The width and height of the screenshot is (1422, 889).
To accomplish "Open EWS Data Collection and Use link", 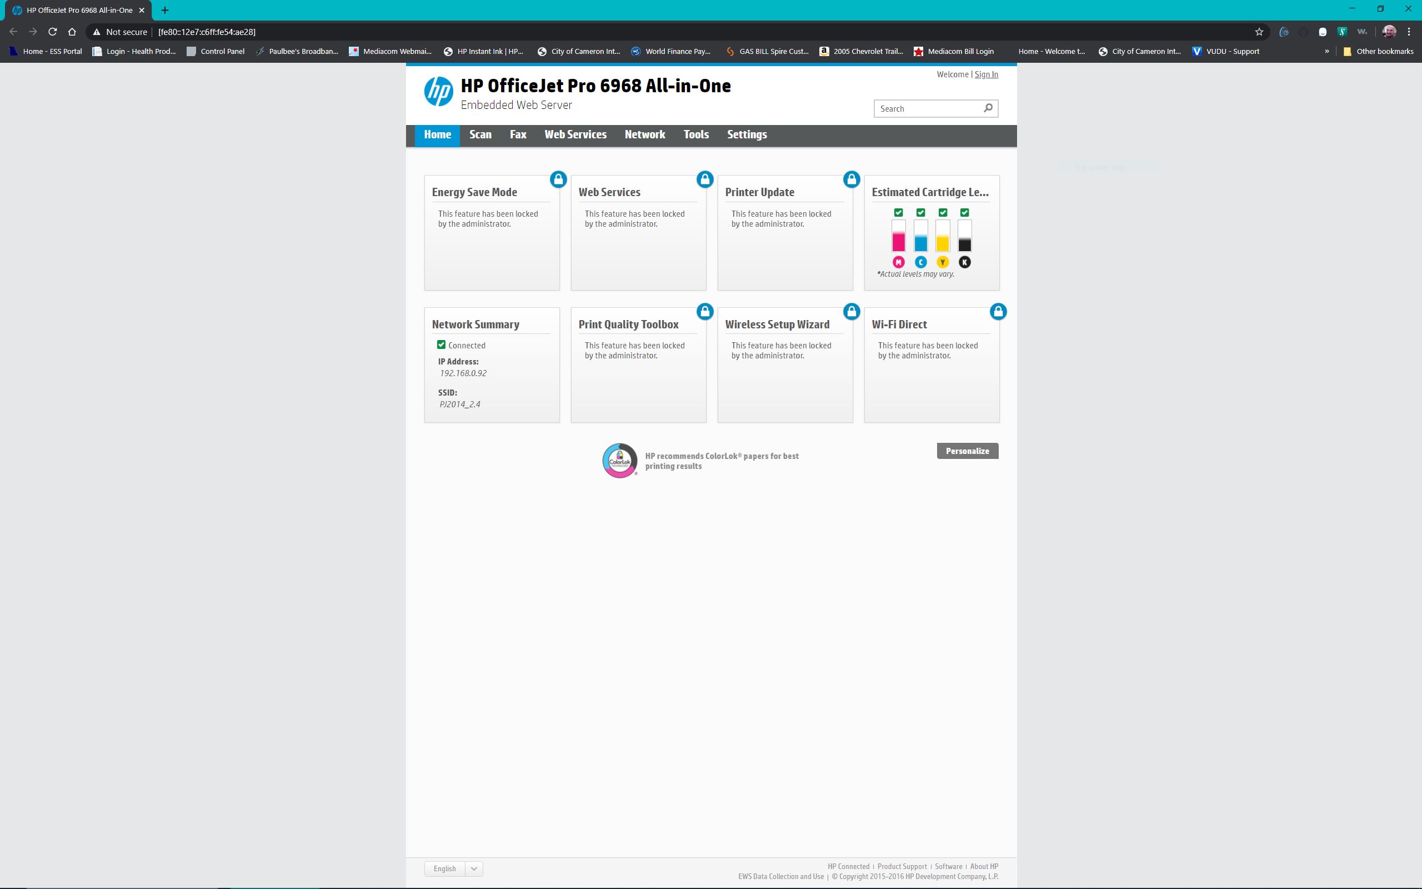I will 781,876.
